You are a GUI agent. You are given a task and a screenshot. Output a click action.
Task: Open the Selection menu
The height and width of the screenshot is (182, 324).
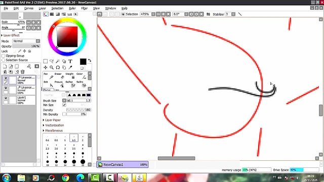pyautogui.click(x=57, y=8)
